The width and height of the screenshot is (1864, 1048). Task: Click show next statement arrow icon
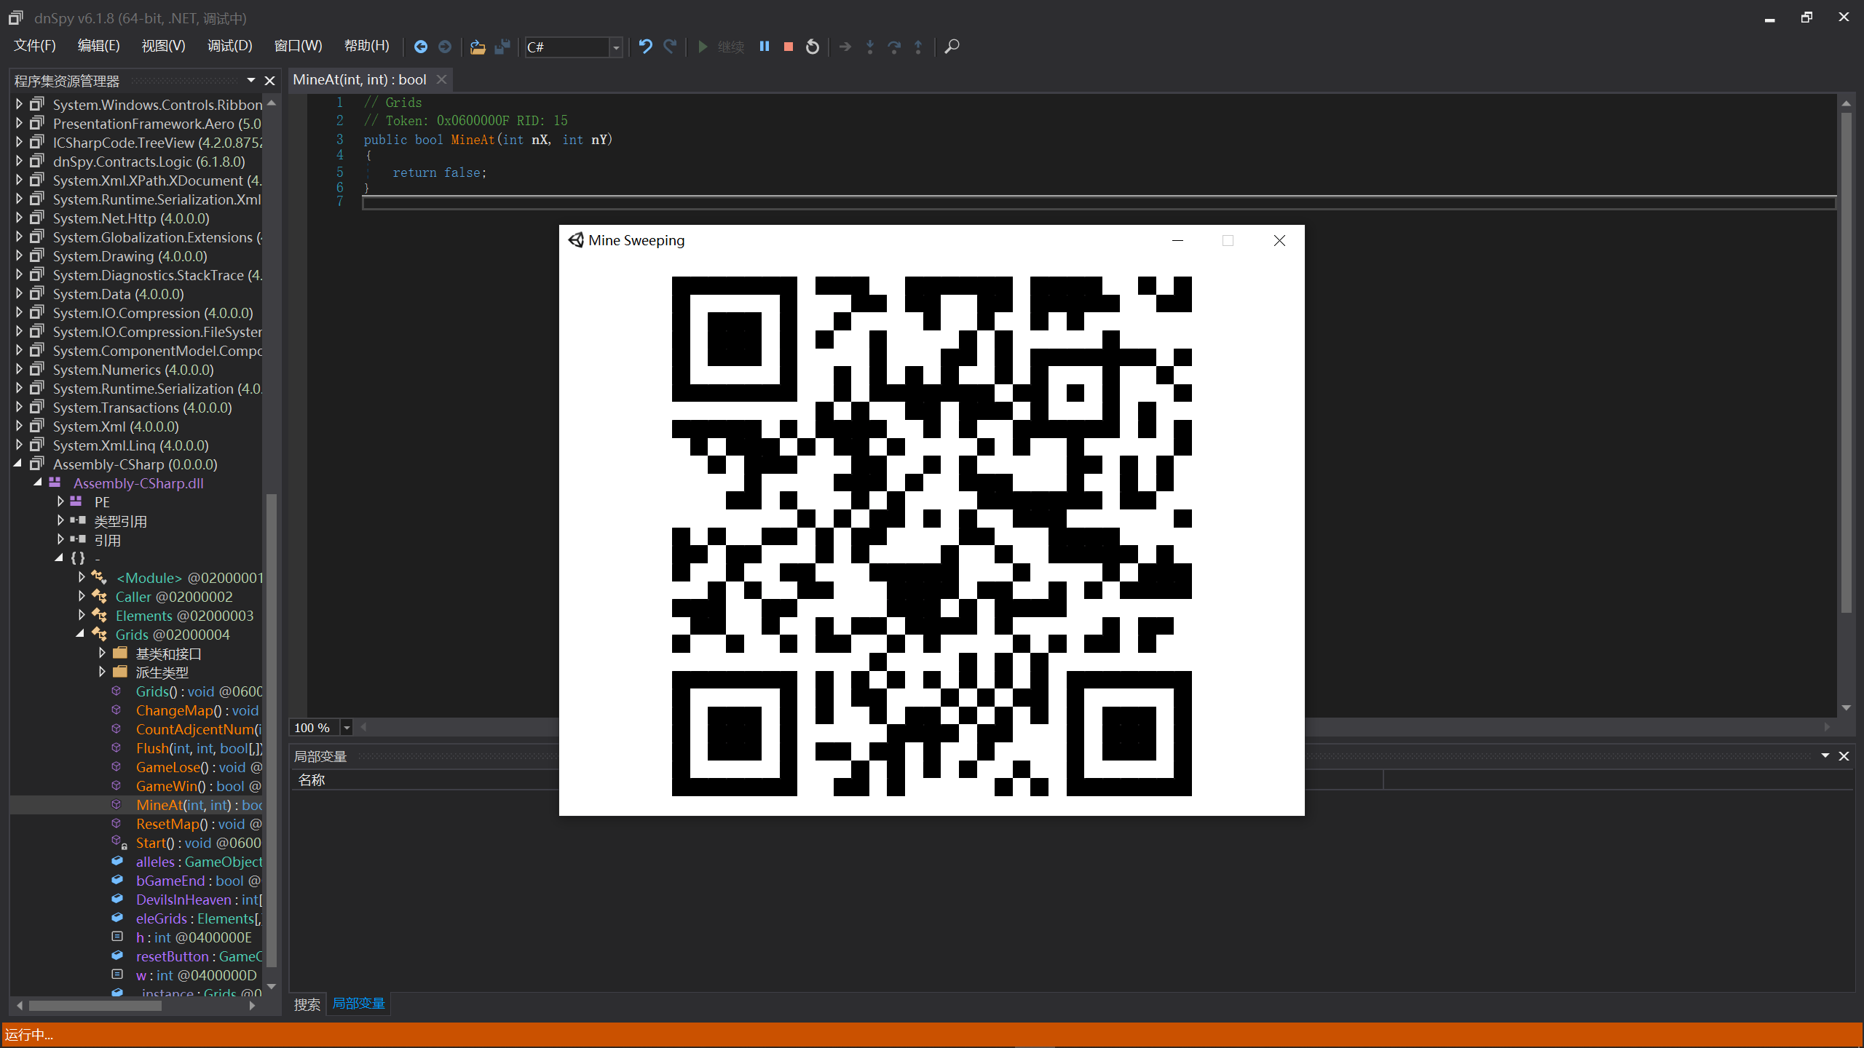[845, 47]
